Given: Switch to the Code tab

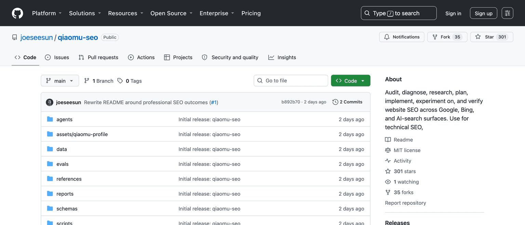Looking at the screenshot, I should [x=25, y=58].
